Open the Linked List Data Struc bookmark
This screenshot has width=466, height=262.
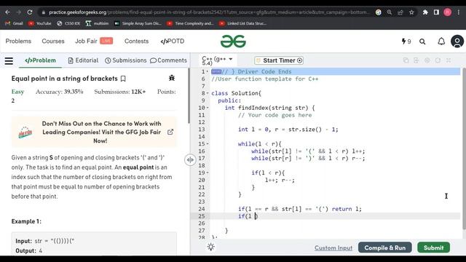tap(242, 23)
